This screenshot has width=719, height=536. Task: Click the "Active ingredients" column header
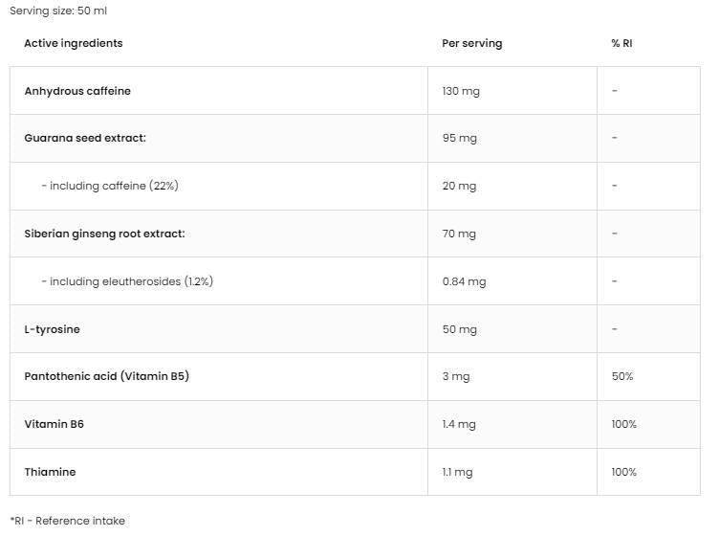point(74,43)
